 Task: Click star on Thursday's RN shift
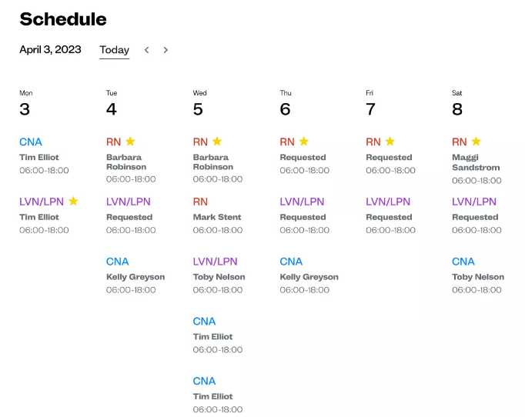click(304, 141)
